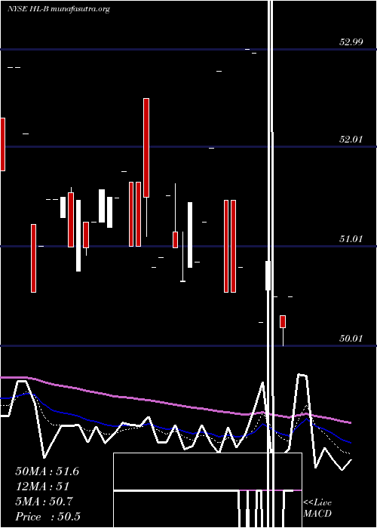
Task: Click the 51.01 price level label
Action: pos(351,239)
